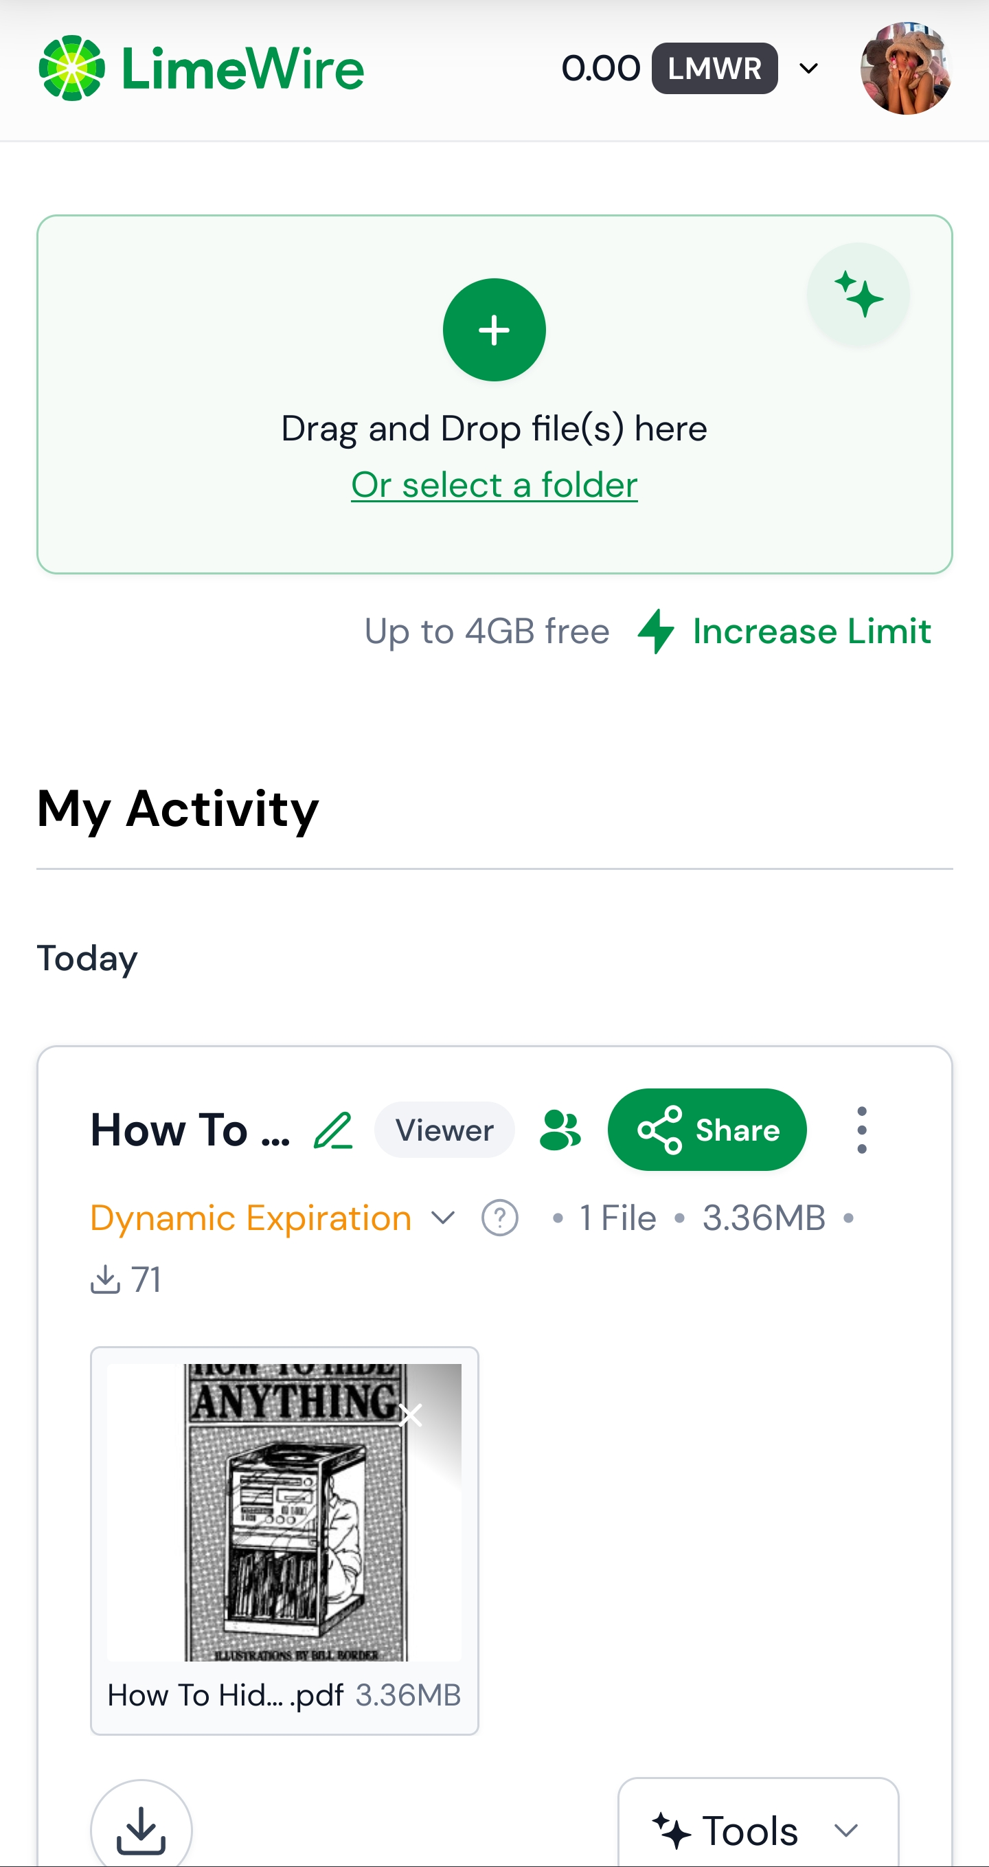This screenshot has height=1867, width=989.
Task: Open the AI sparkle tool button
Action: pyautogui.click(x=858, y=294)
